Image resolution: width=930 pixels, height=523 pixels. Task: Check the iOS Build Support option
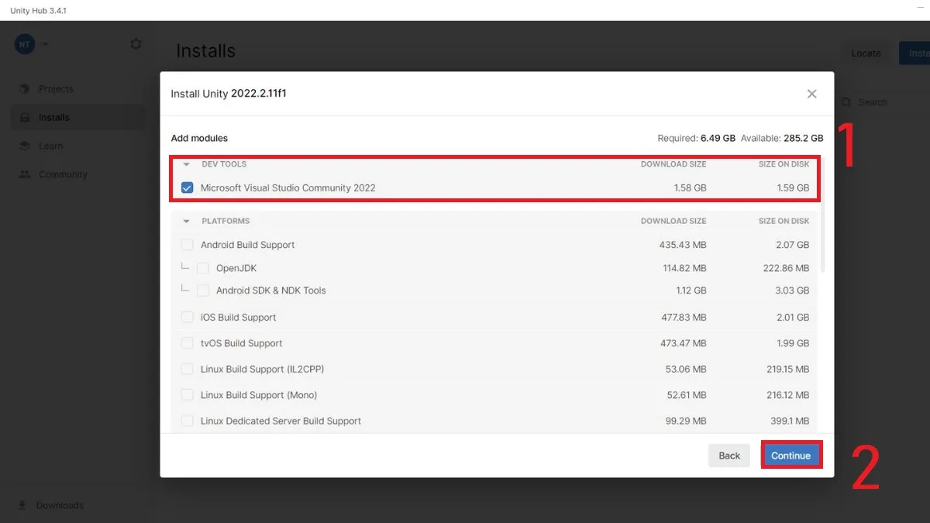187,317
